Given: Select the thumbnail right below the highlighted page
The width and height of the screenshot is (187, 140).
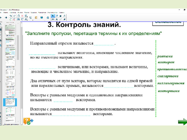Looking at the screenshot, I should click(10, 111).
